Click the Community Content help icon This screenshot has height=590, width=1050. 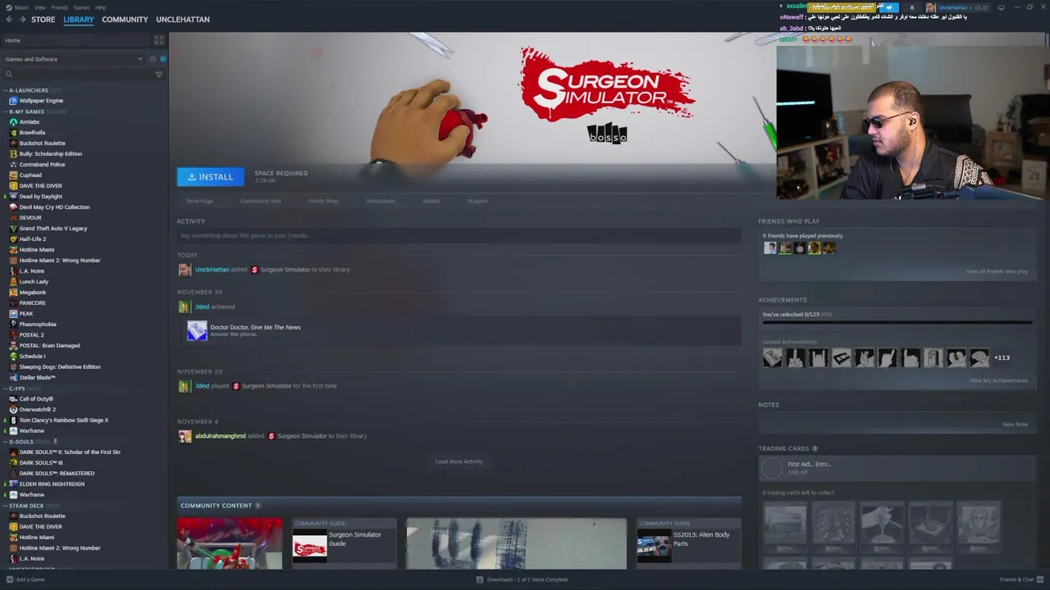(x=258, y=506)
